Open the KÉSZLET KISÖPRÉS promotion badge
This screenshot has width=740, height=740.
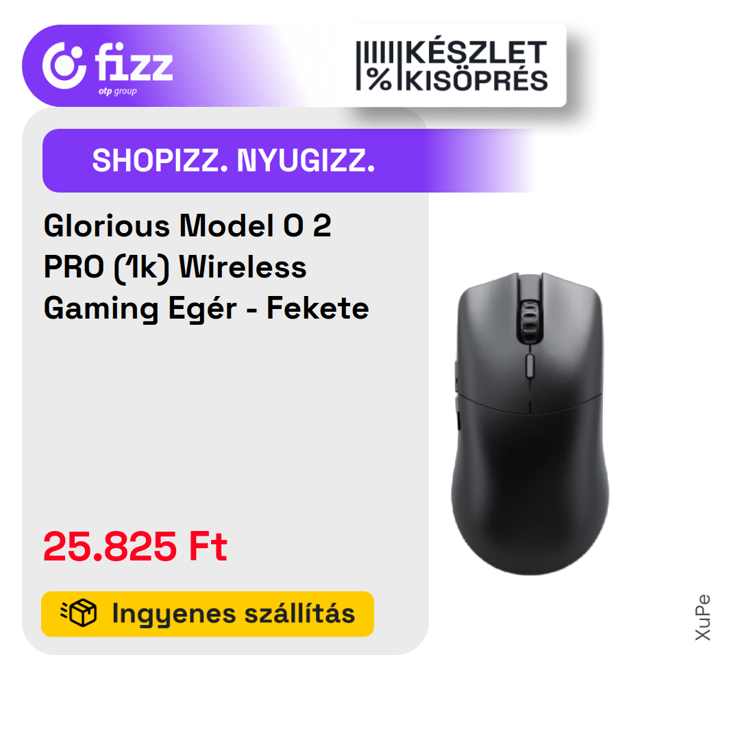coord(451,66)
